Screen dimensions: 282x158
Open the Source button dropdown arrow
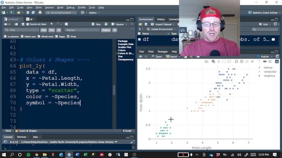pyautogui.click(x=126, y=24)
